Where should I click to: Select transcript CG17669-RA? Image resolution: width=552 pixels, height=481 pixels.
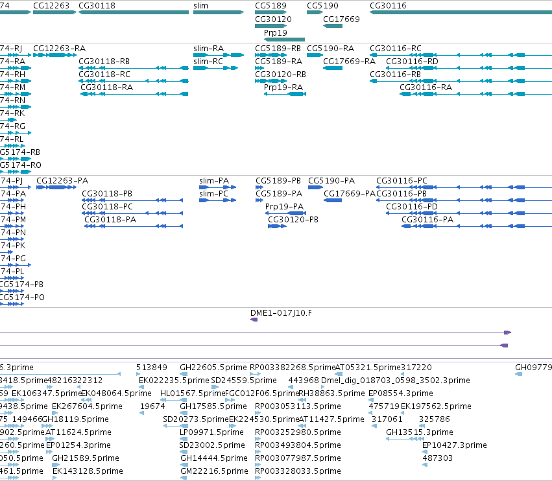coord(349,62)
